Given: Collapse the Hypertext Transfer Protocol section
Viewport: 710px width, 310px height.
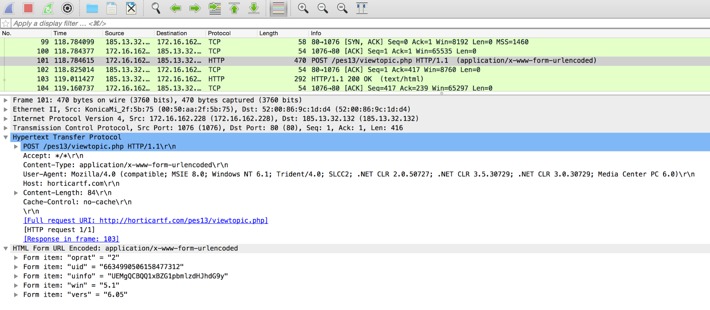Looking at the screenshot, I should 6,137.
